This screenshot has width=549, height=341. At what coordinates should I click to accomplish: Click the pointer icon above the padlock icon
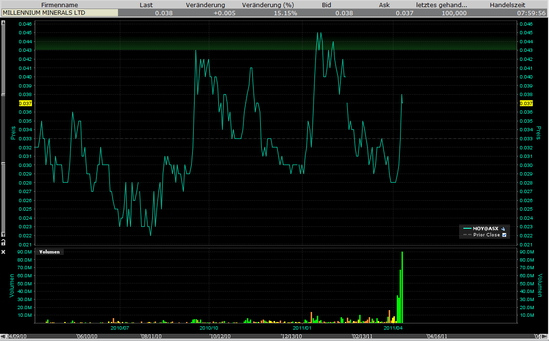click(3, 234)
